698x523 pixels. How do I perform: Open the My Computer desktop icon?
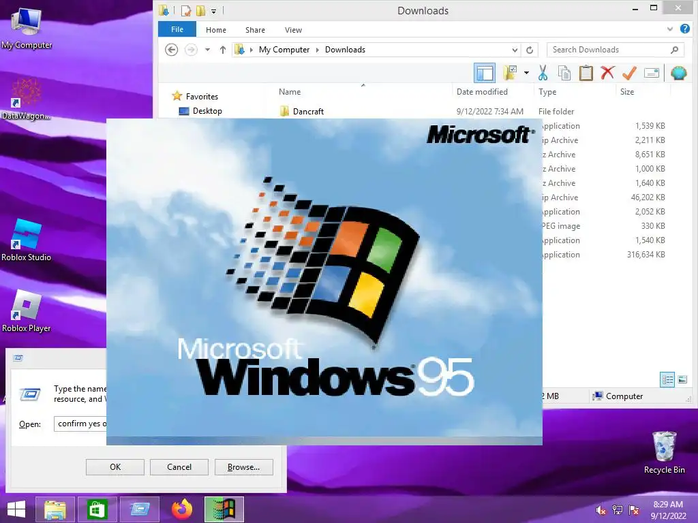27,27
